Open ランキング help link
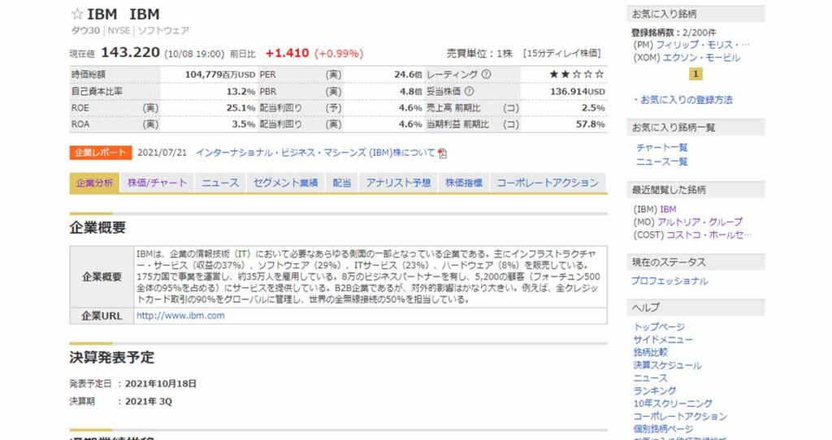 pyautogui.click(x=655, y=390)
